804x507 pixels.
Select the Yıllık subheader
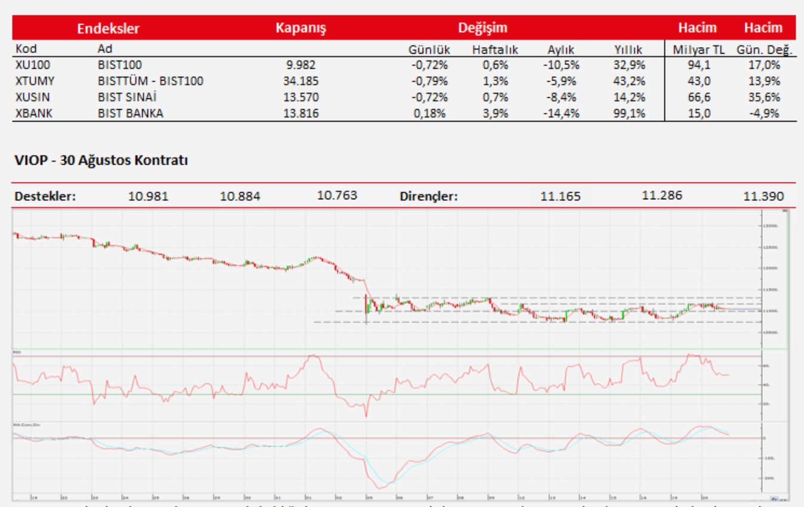point(628,50)
